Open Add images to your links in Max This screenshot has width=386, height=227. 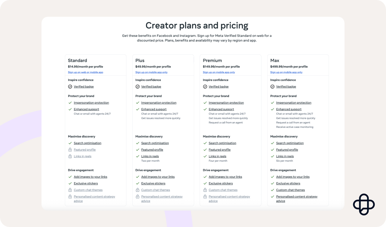293,177
